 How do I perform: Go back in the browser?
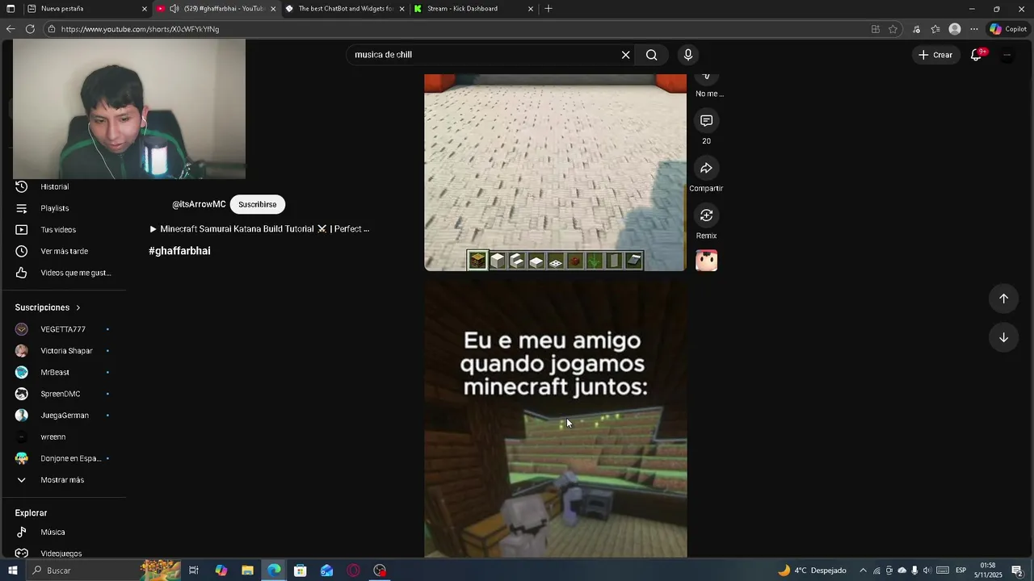[10, 29]
